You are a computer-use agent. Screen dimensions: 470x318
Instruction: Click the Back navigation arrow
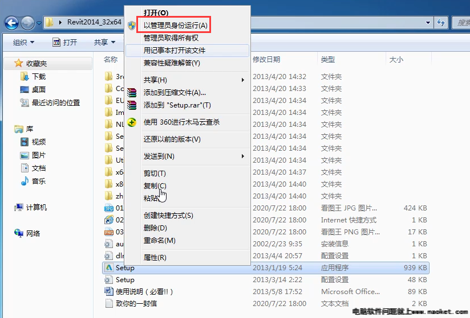(x=11, y=23)
